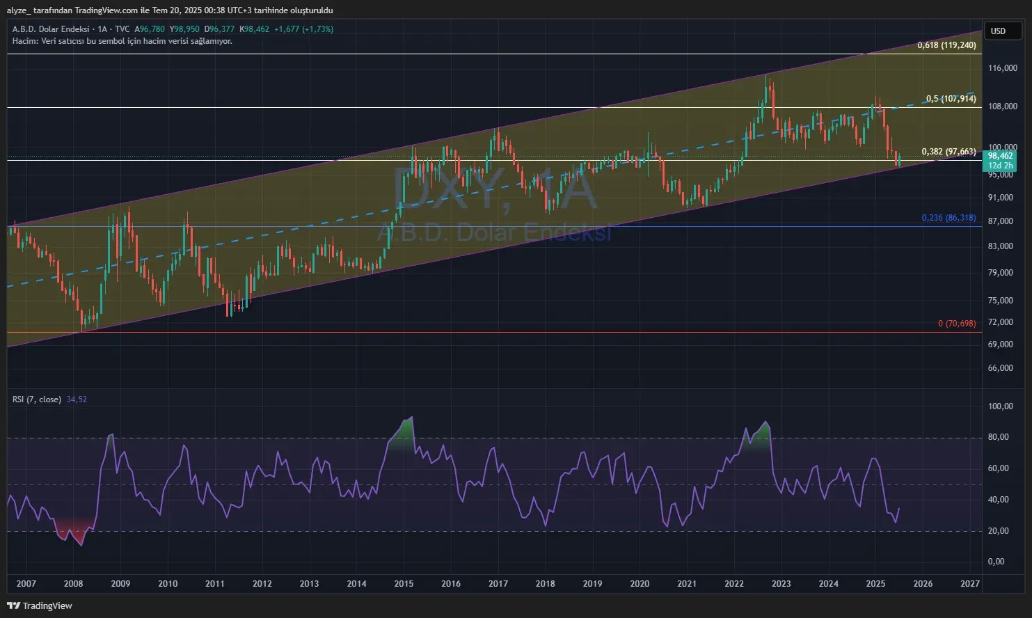Viewport: 1032px width, 618px height.
Task: Select the 2022 marker on time axis
Action: click(734, 584)
